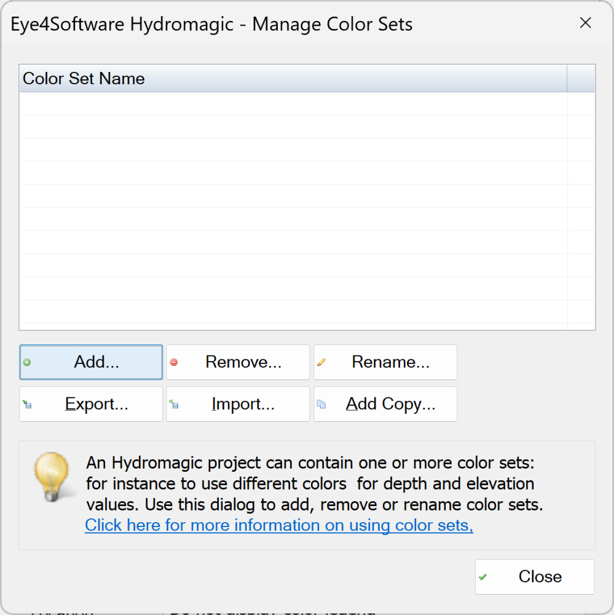This screenshot has height=615, width=614.
Task: Click the Add... color set button
Action: pos(91,362)
